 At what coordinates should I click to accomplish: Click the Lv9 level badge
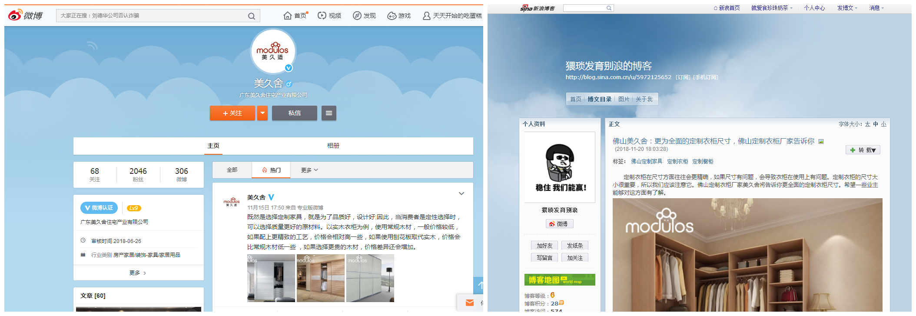pyautogui.click(x=134, y=208)
